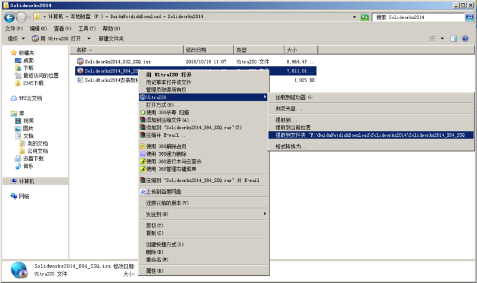This screenshot has width=477, height=283.
Task: Click the UltraISO disc icon in toolbar
Action: (35, 39)
